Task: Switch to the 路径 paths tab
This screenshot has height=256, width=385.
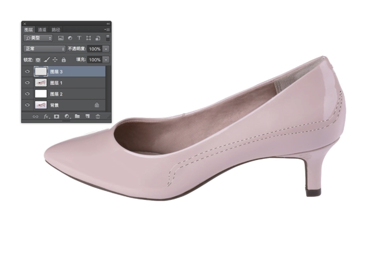Action: (x=56, y=30)
